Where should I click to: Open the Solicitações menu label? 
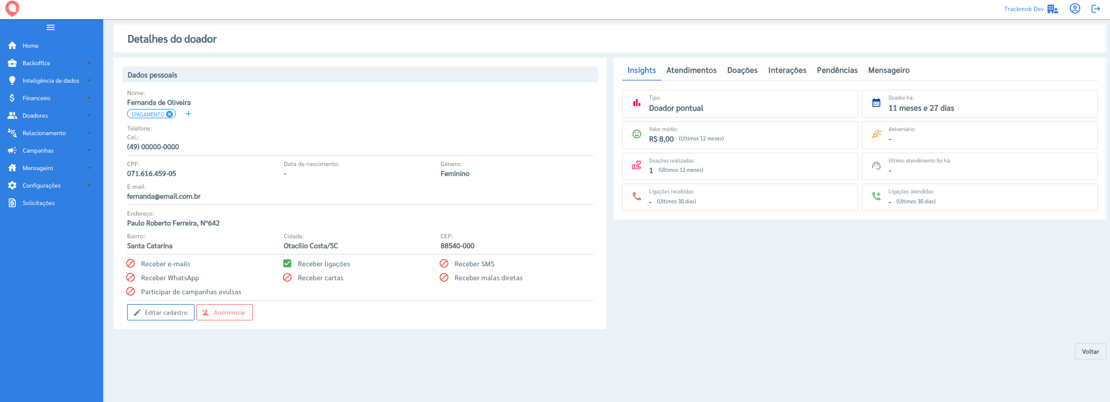click(x=38, y=203)
